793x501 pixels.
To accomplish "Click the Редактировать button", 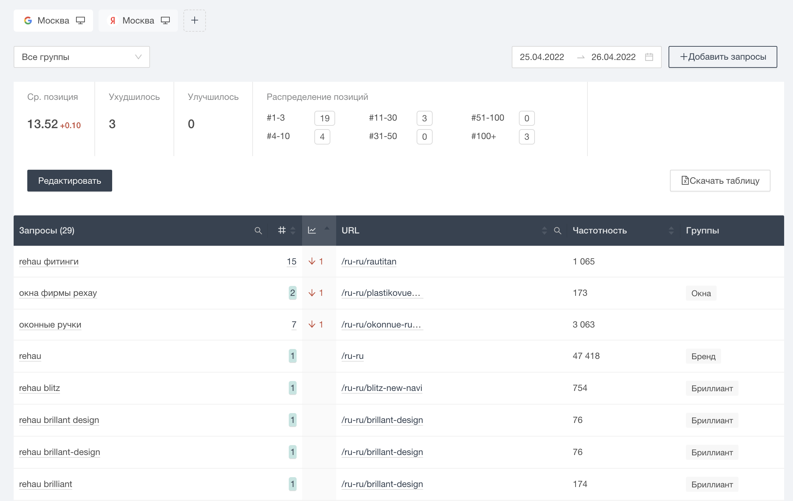I will click(70, 181).
